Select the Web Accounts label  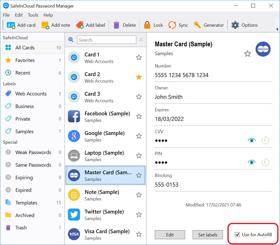point(33,94)
